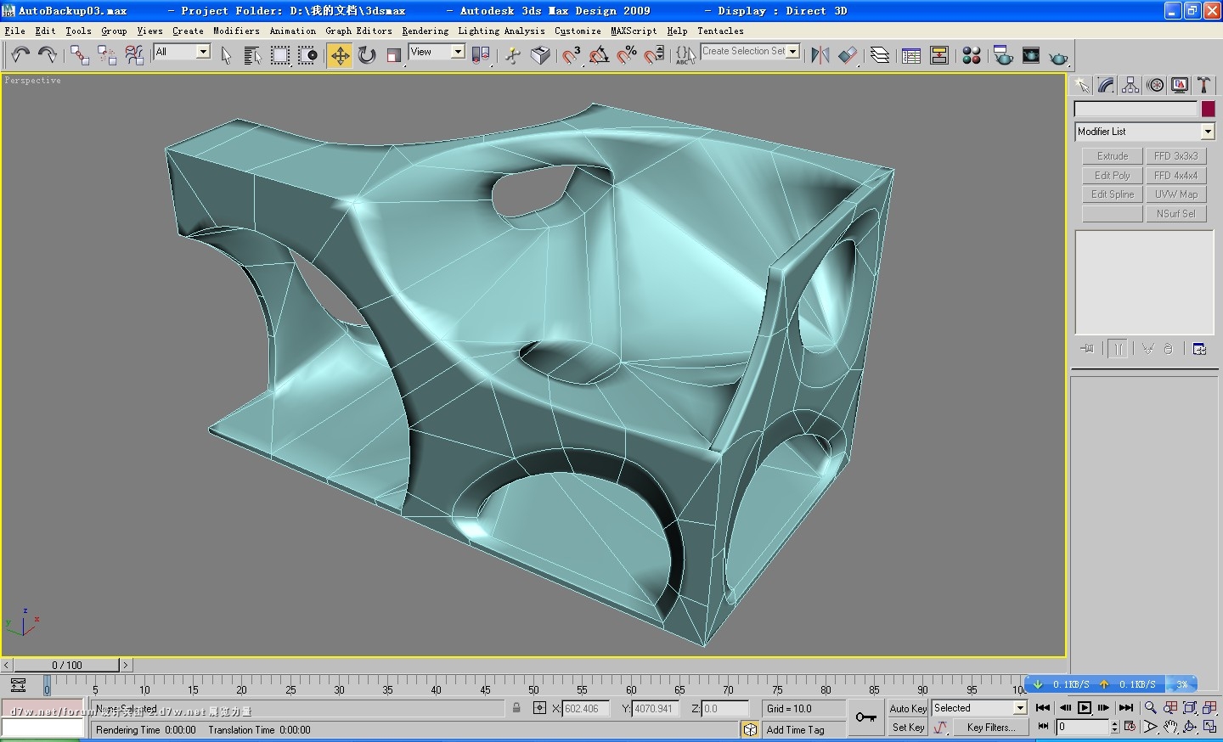Select the Select and Scale tool

pos(394,55)
